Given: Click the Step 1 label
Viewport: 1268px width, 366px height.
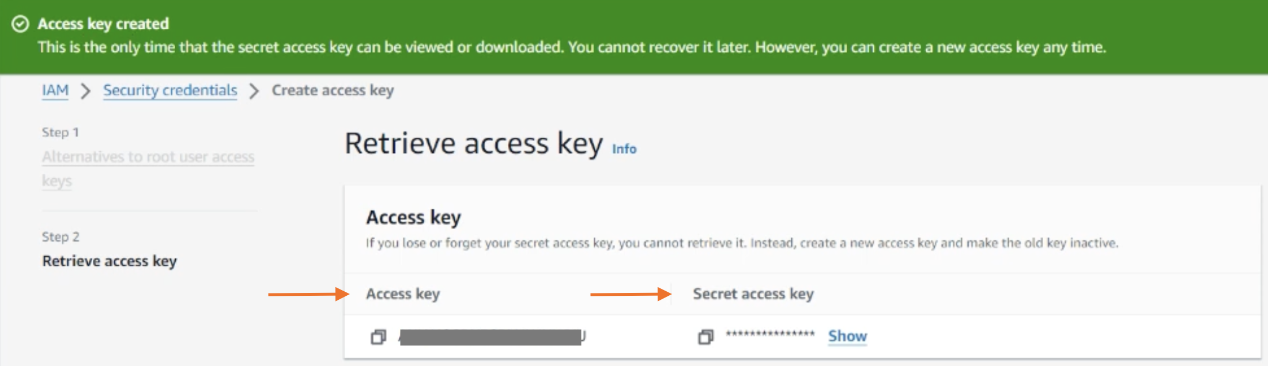Looking at the screenshot, I should coord(61,132).
